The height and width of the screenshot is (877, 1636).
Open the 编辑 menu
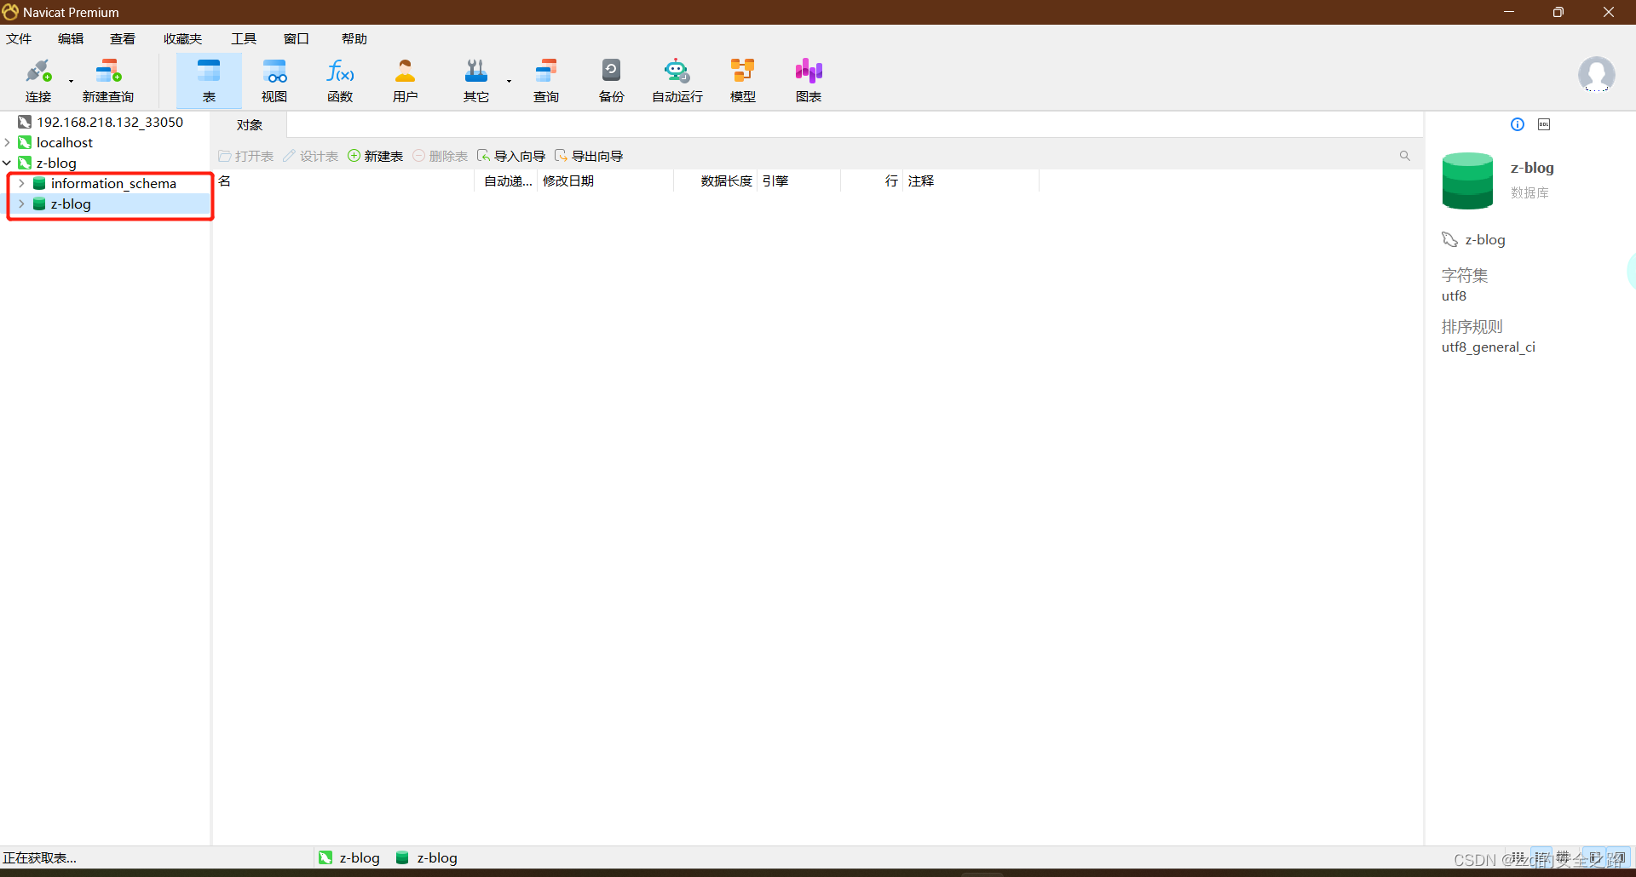(71, 39)
